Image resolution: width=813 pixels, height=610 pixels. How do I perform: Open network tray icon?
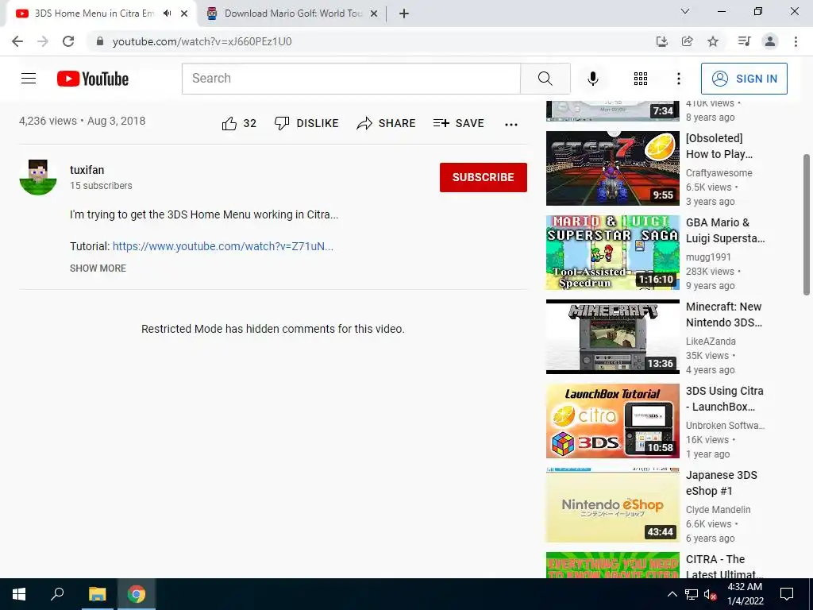pyautogui.click(x=692, y=594)
